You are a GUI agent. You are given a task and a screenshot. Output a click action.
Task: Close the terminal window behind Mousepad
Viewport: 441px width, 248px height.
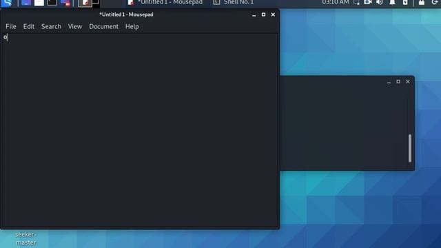407,81
